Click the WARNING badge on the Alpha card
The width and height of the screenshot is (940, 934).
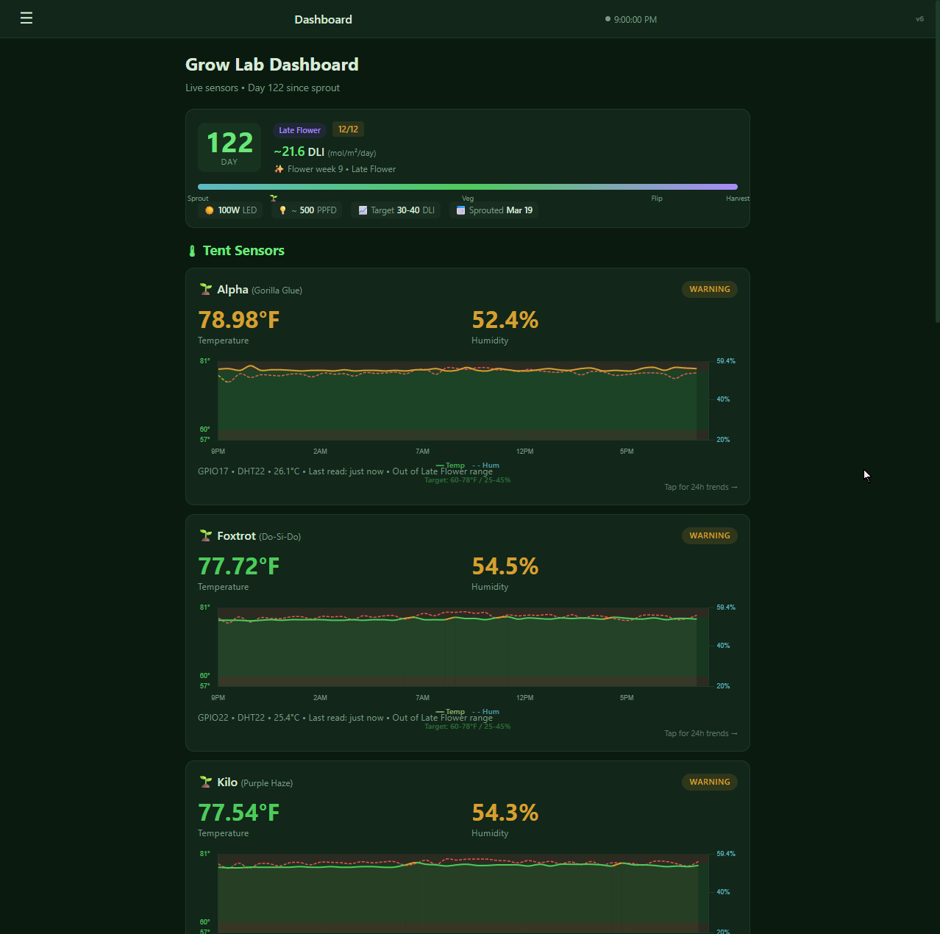pos(710,289)
